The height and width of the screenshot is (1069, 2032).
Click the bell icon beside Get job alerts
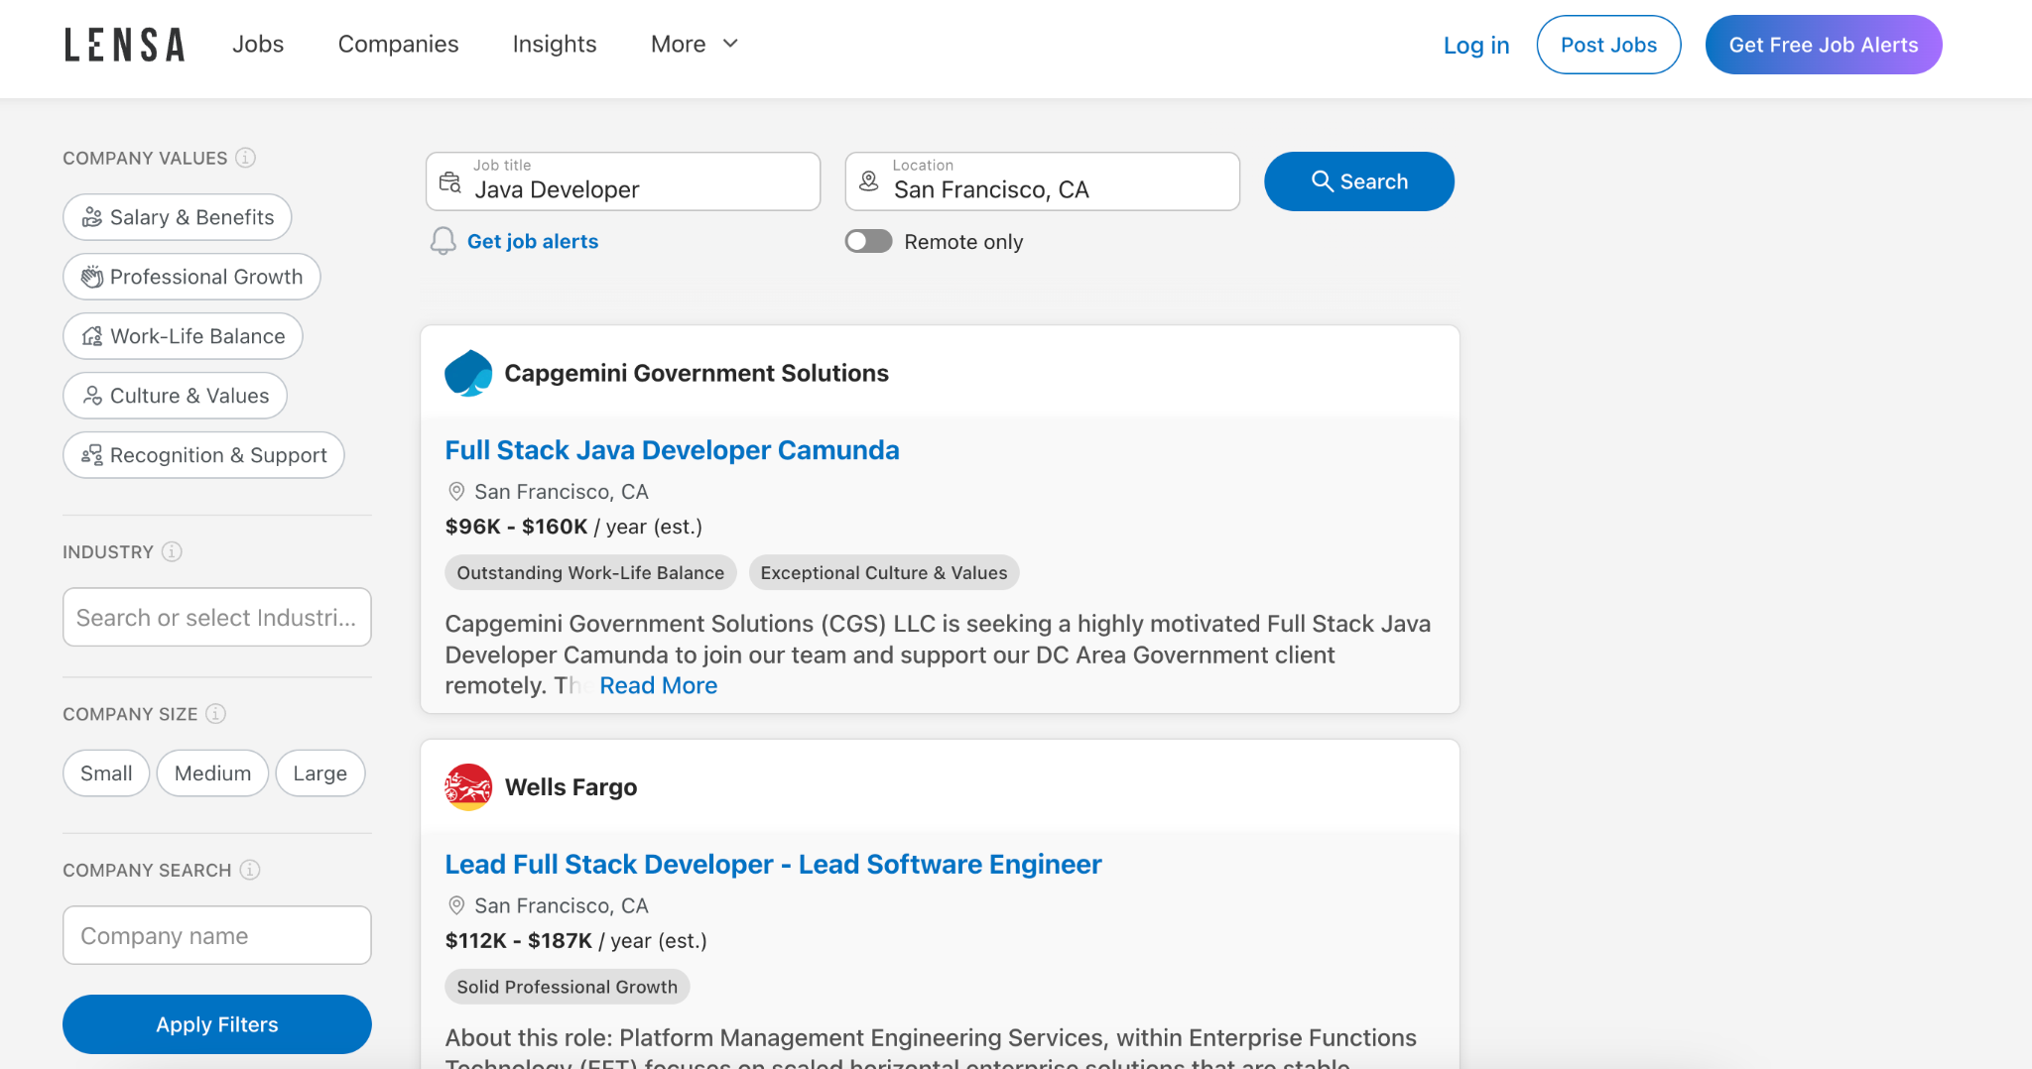(443, 241)
